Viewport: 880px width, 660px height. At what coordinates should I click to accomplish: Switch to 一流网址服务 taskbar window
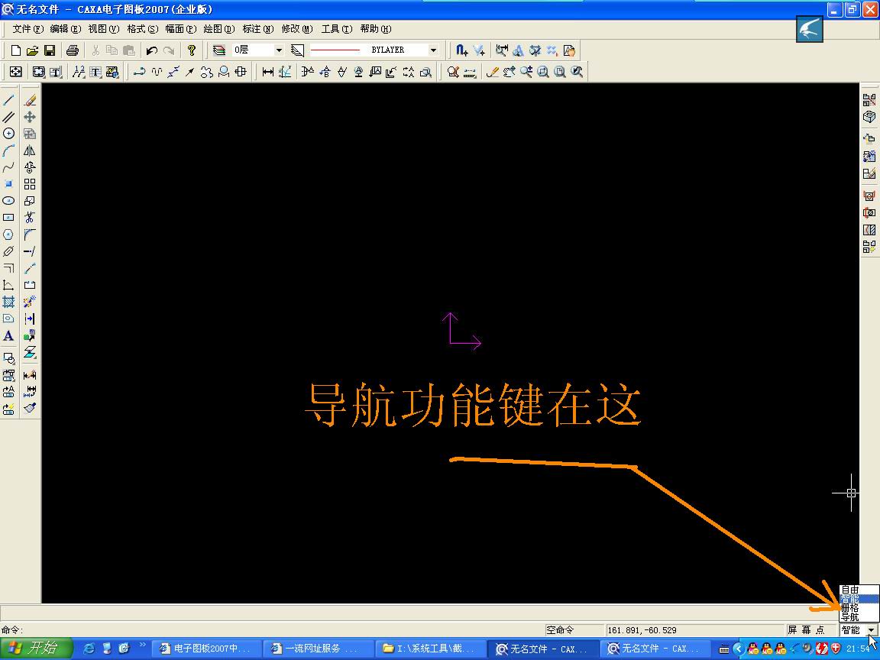(x=319, y=649)
